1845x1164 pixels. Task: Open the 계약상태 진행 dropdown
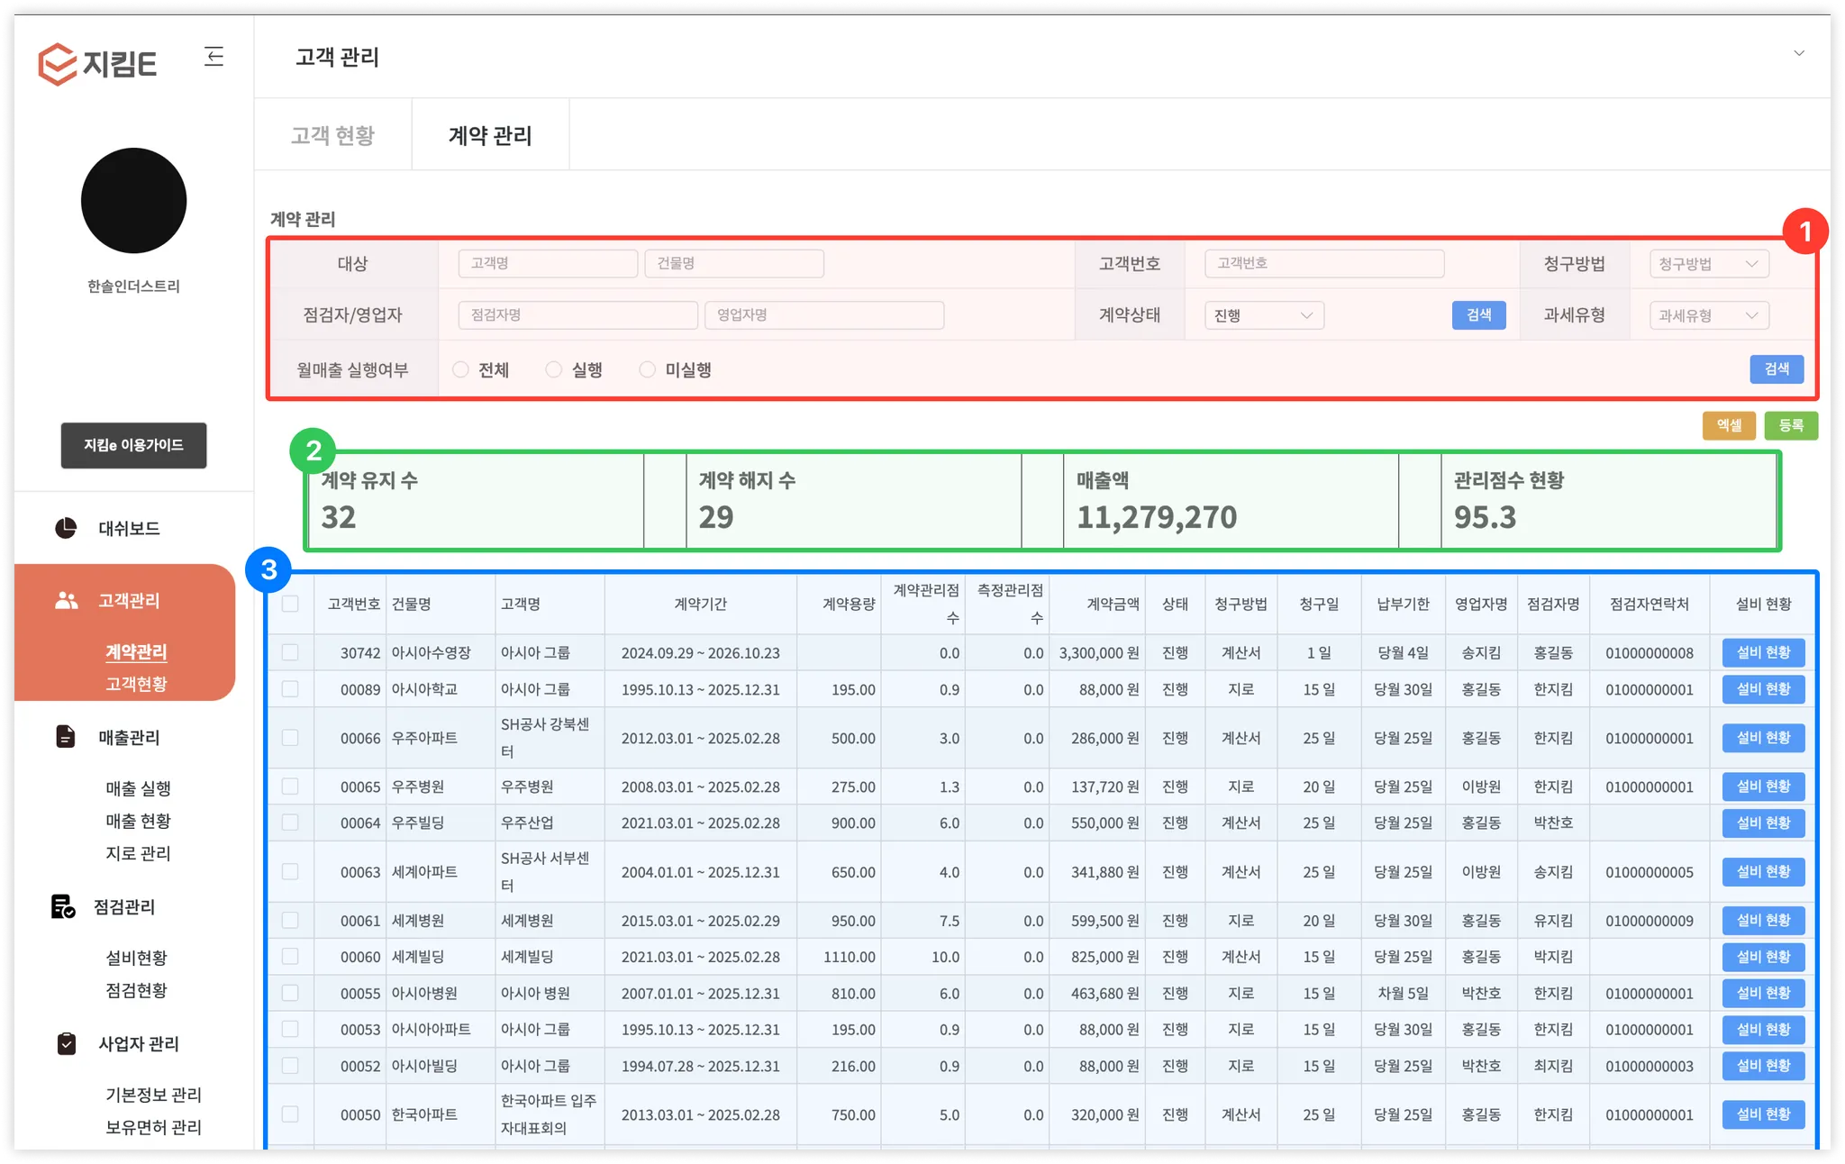click(x=1263, y=315)
